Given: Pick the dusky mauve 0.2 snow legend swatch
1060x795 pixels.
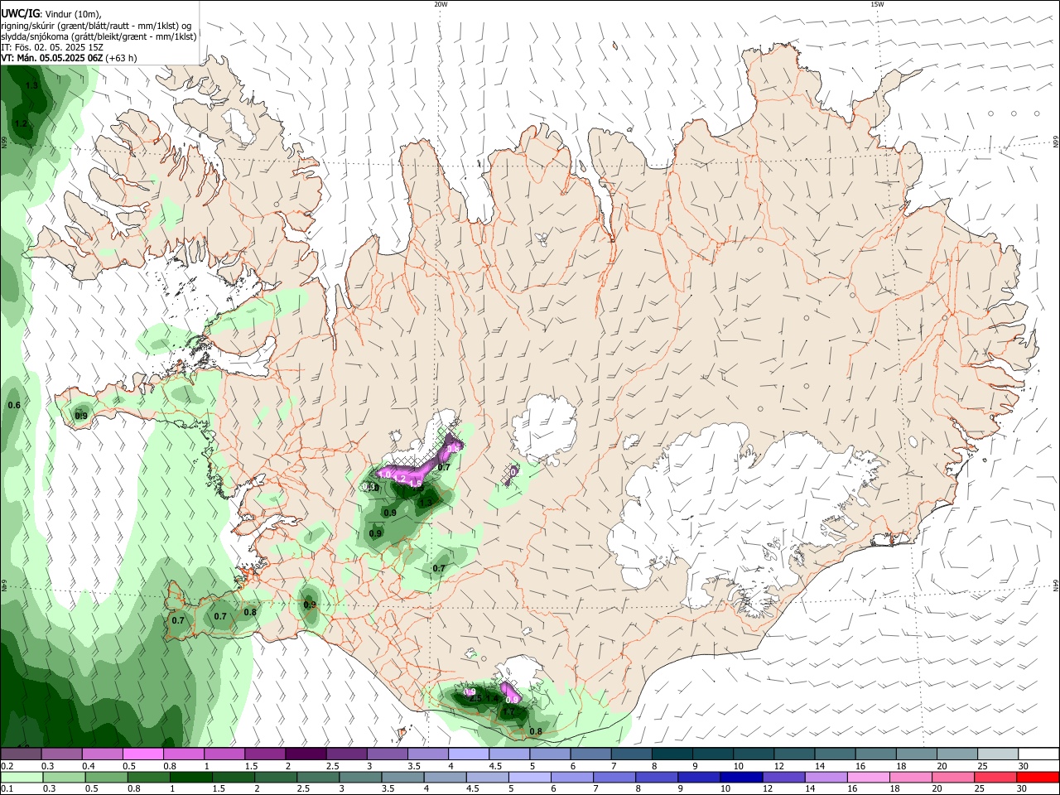Looking at the screenshot, I should click(x=22, y=754).
